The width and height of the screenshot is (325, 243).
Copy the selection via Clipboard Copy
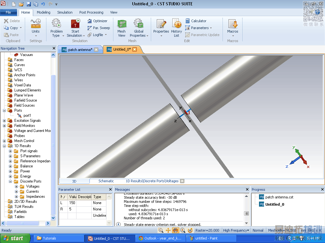point(11,28)
